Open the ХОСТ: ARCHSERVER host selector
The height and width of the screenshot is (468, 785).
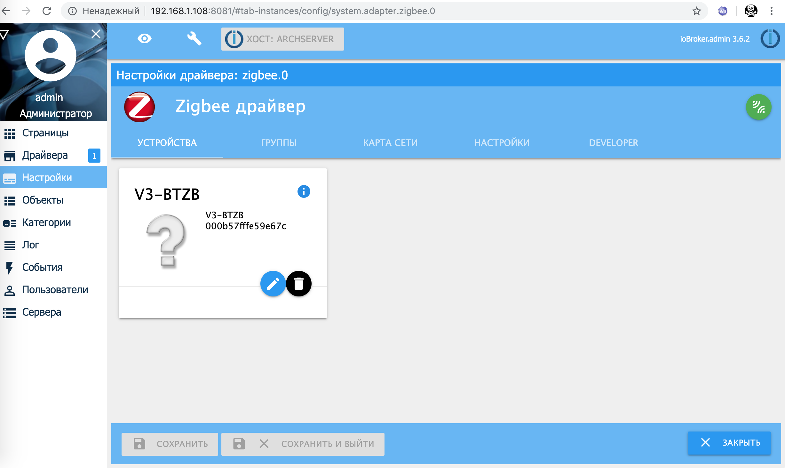pos(282,39)
